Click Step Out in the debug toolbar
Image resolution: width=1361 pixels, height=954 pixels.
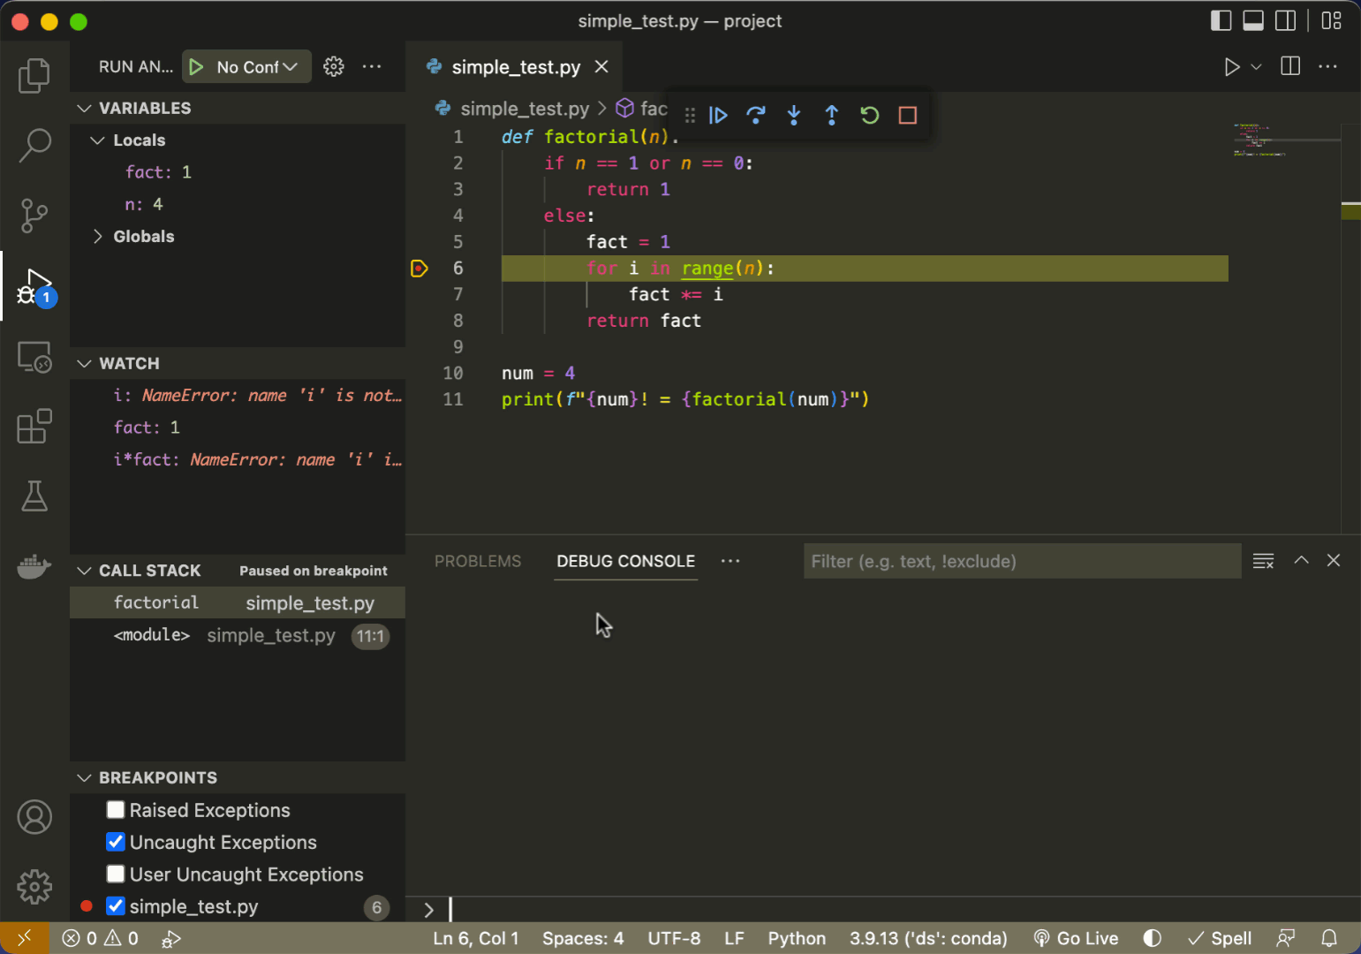coord(831,115)
